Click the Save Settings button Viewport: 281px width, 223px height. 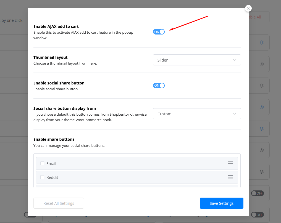[x=221, y=203]
